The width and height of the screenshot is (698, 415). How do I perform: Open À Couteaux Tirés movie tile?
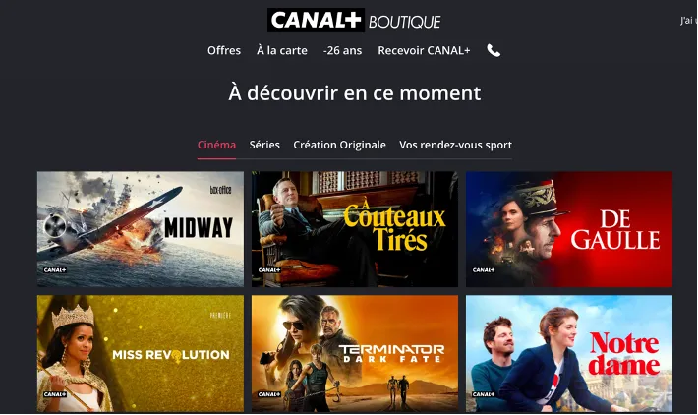click(354, 229)
